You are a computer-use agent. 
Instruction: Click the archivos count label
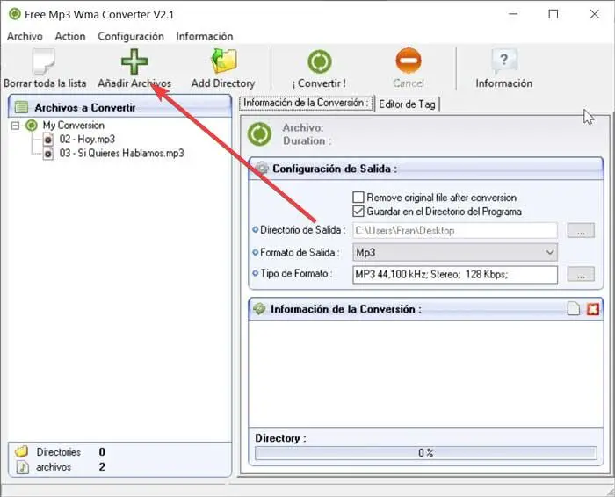click(x=54, y=467)
